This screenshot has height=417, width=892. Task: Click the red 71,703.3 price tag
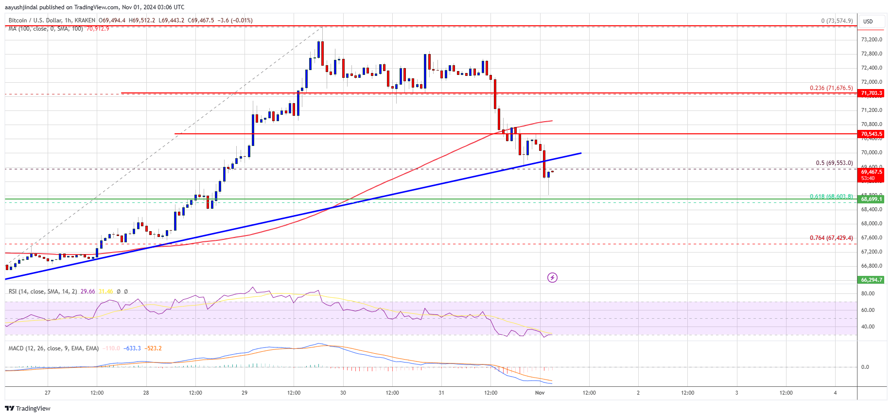point(871,93)
